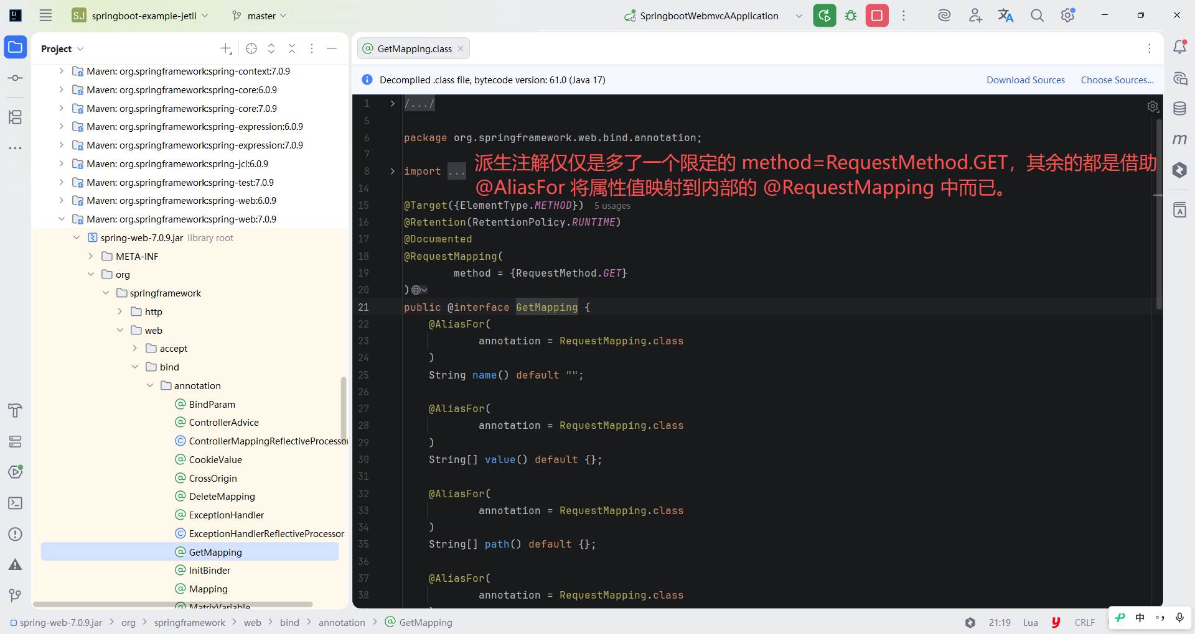The width and height of the screenshot is (1195, 634).
Task: Open the Problems tool window
Action: 16,534
